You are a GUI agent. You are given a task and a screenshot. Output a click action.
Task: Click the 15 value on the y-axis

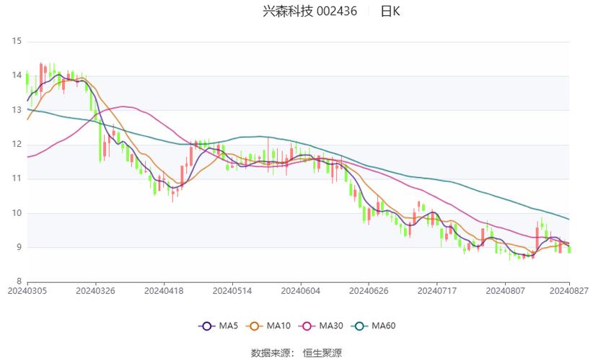pos(17,41)
